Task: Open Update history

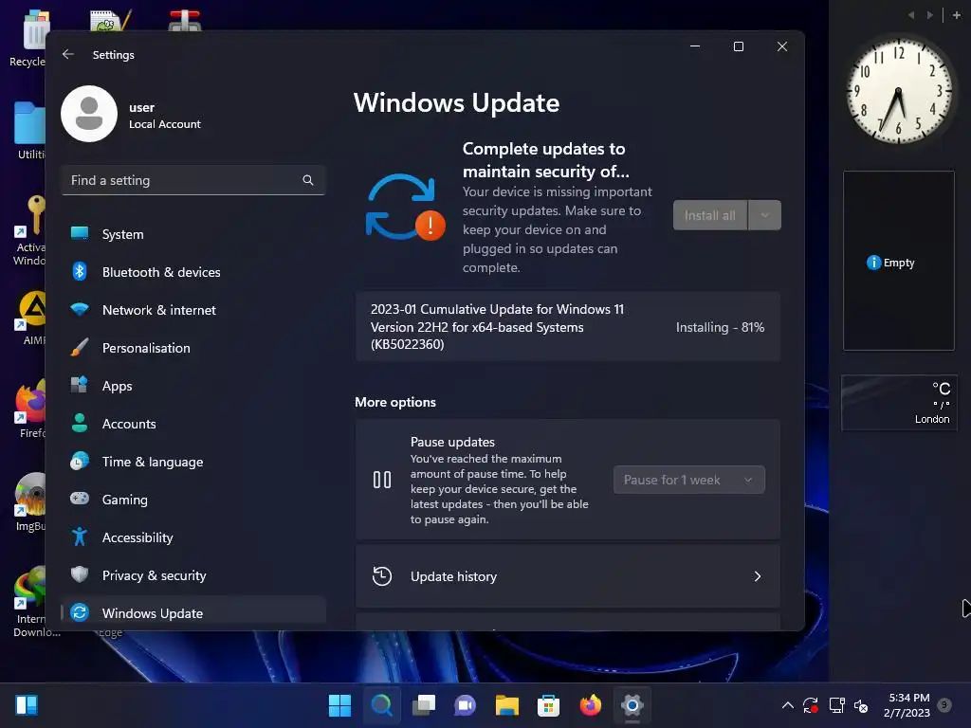Action: point(567,576)
